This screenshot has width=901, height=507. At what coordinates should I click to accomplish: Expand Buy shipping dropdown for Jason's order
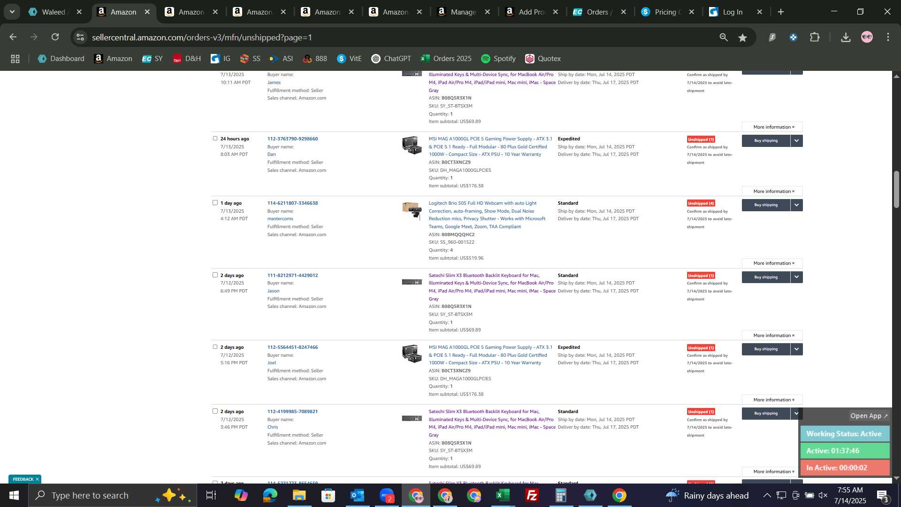click(x=796, y=277)
